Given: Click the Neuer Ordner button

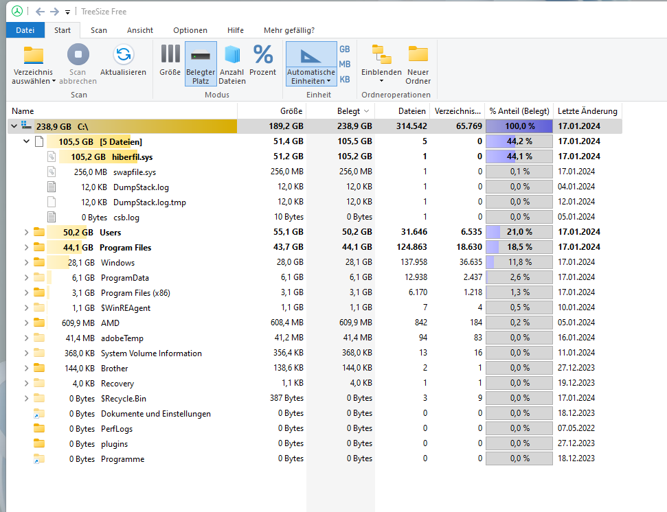Looking at the screenshot, I should (x=418, y=64).
